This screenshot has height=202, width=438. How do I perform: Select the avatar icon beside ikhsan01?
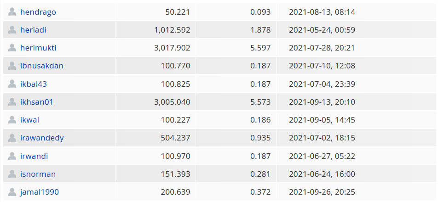pos(12,102)
